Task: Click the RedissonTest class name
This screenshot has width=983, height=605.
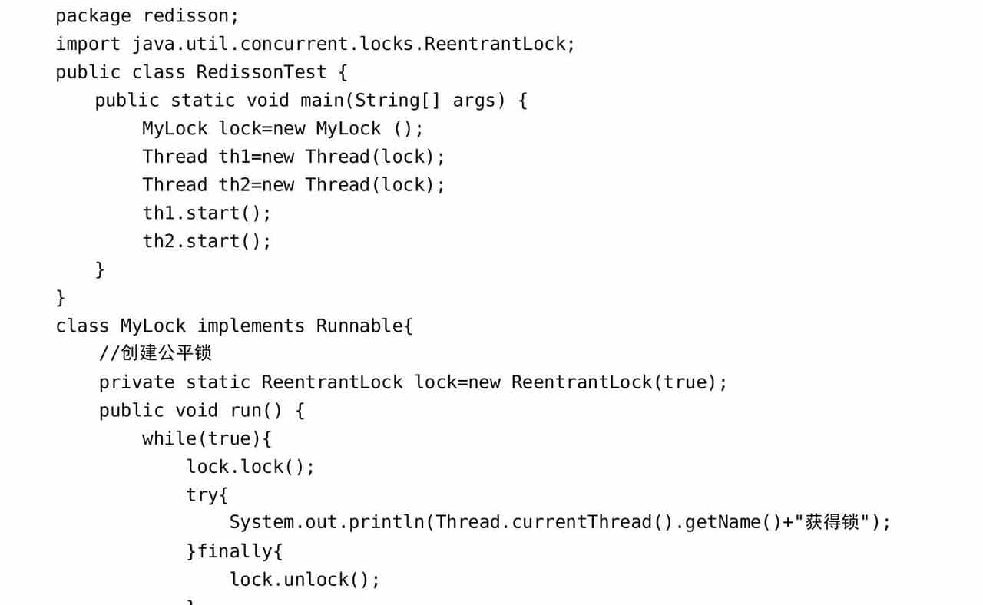Action: pos(261,73)
